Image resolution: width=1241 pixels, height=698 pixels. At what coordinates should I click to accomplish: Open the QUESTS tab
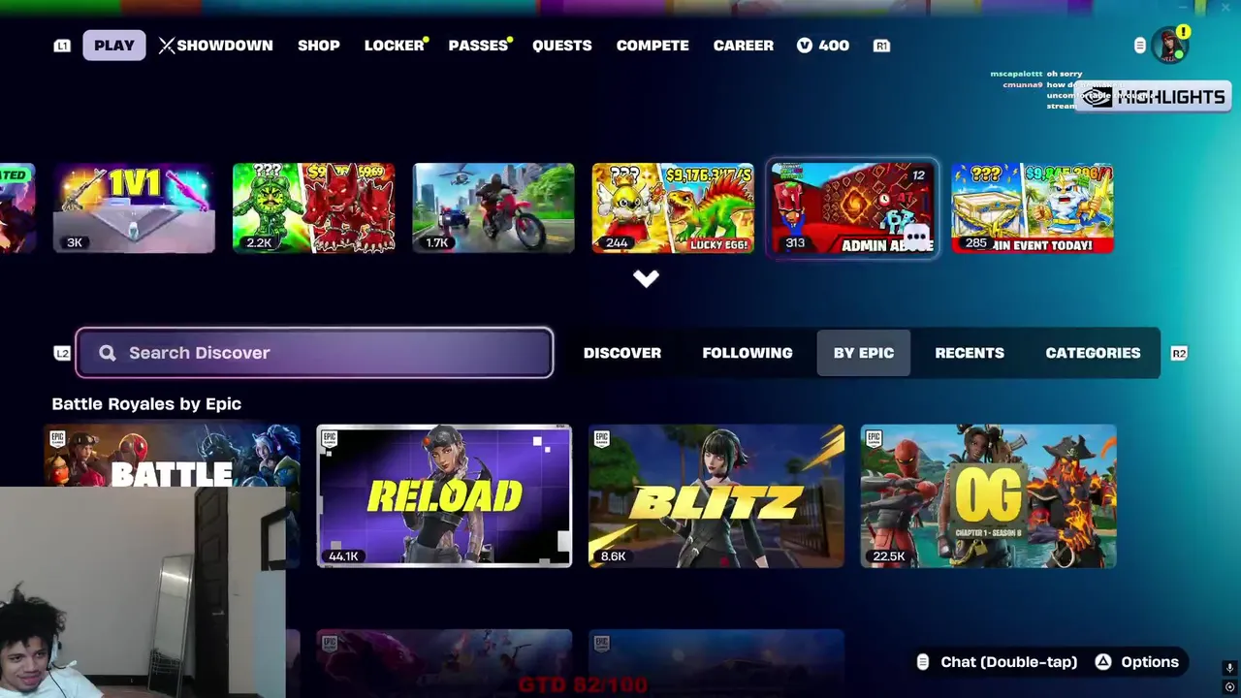(561, 46)
